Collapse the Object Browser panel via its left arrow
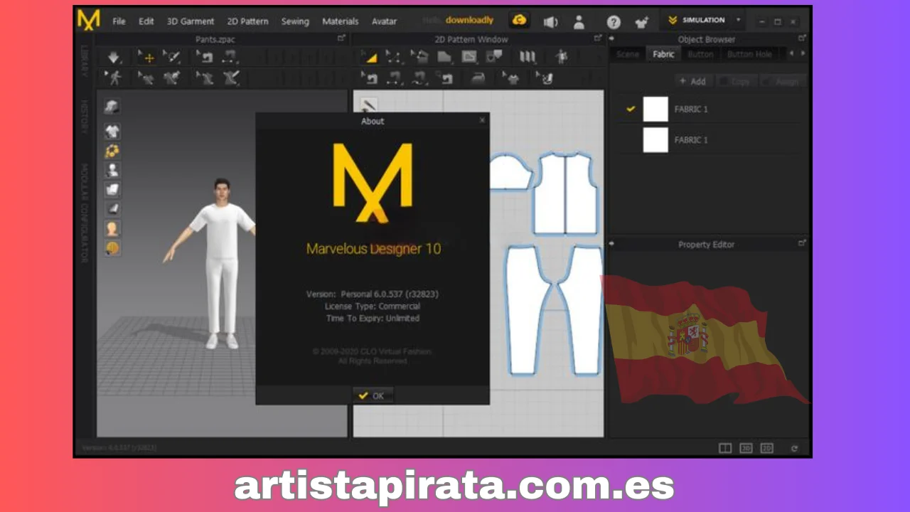This screenshot has height=512, width=910. tap(612, 39)
